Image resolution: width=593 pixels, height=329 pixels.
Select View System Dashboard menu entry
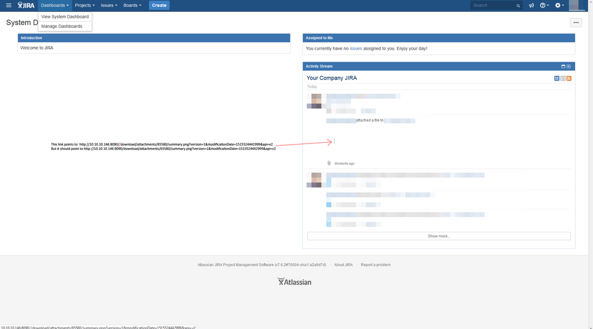(x=65, y=17)
